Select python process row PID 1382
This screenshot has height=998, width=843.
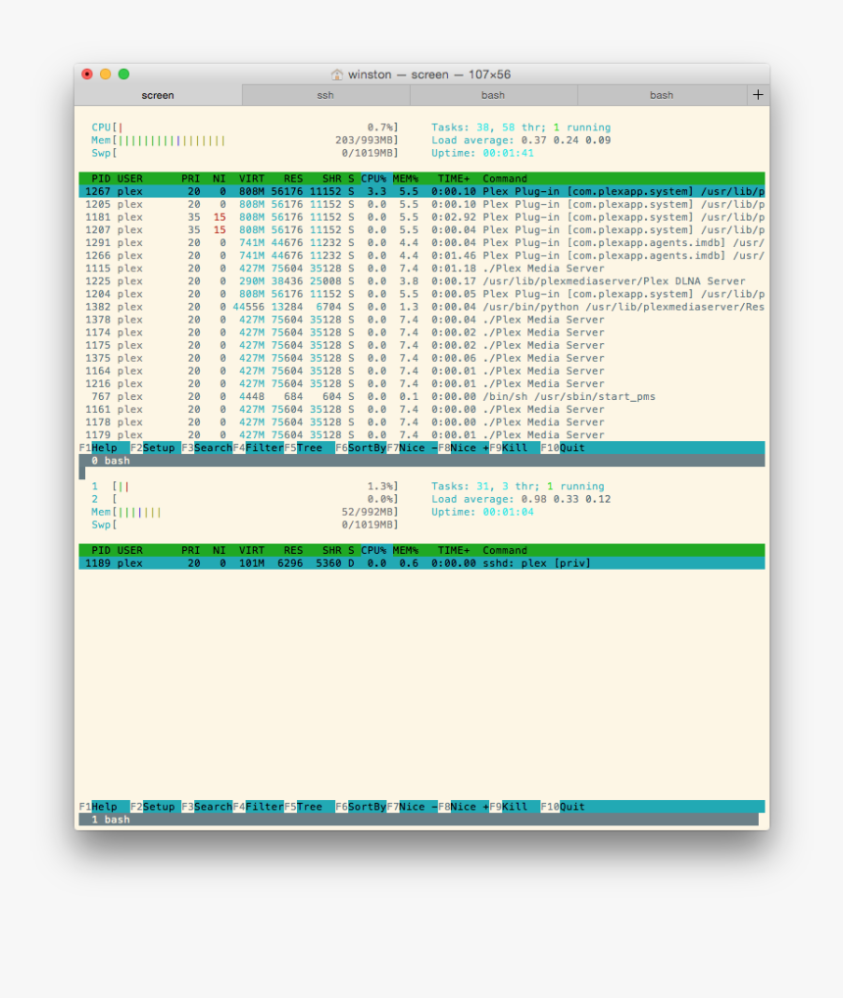421,307
